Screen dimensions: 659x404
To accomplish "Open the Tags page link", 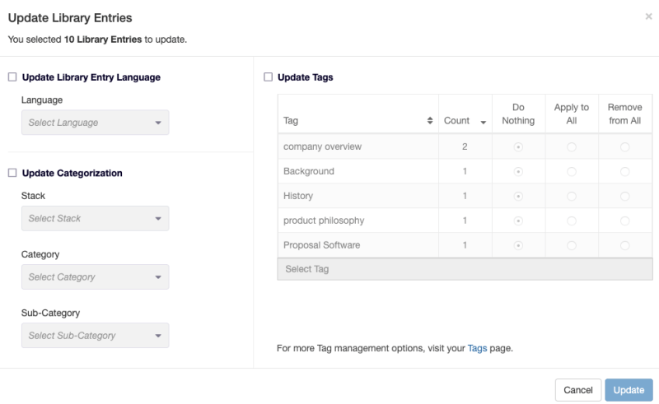I will tap(477, 348).
